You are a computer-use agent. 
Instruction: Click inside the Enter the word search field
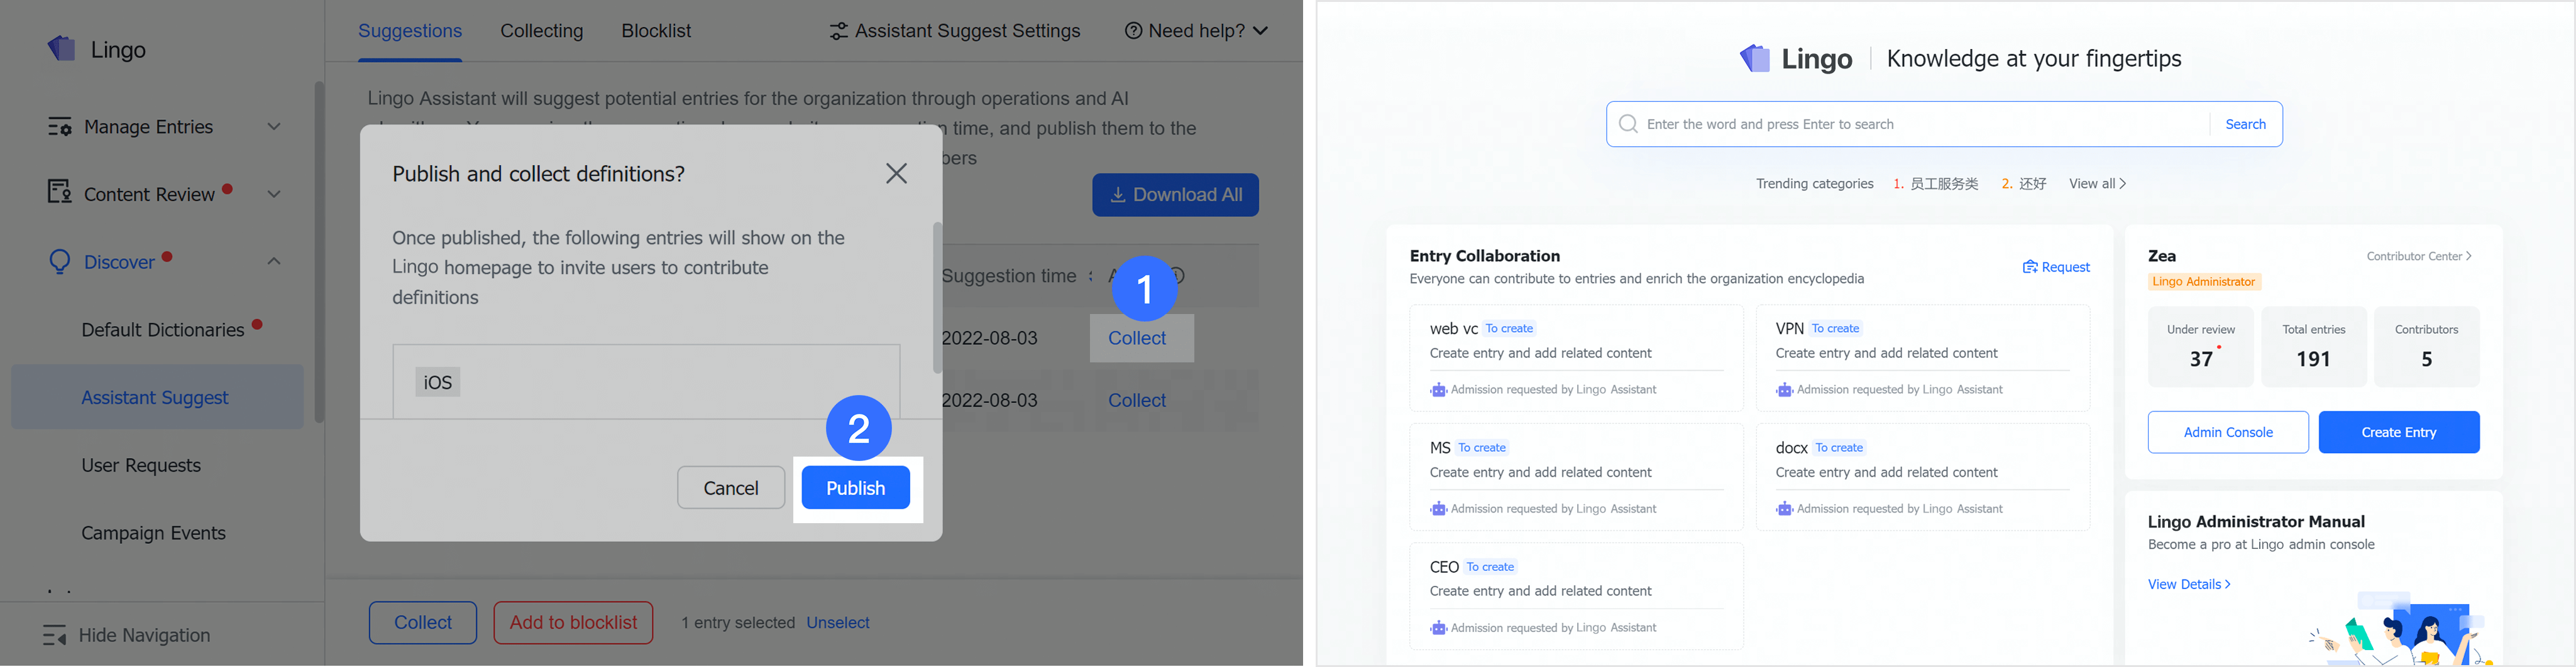[1900, 124]
